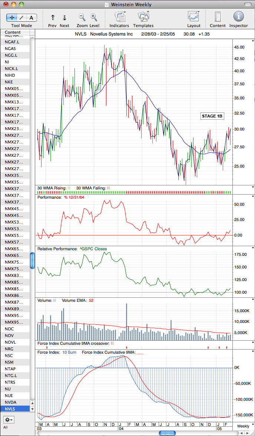The image size is (255, 436).
Task: Select the highlighted NVLS list row
Action: point(15,409)
